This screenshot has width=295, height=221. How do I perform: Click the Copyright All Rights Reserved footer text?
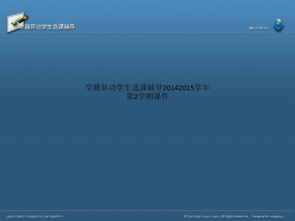coord(217,216)
